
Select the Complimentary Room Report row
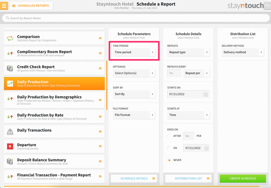54,53
